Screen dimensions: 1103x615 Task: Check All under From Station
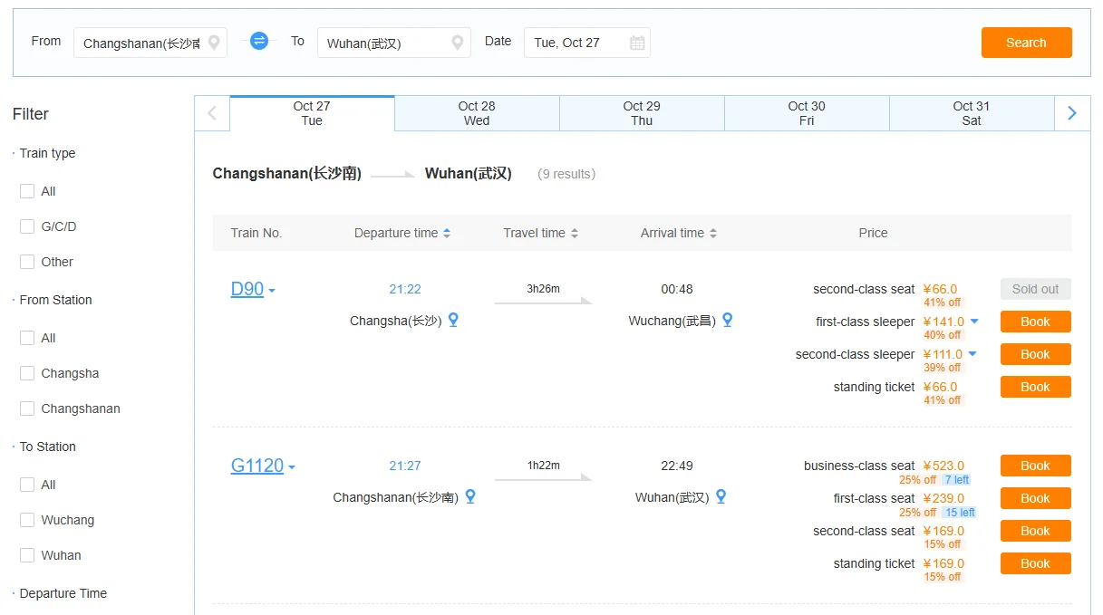click(x=27, y=338)
